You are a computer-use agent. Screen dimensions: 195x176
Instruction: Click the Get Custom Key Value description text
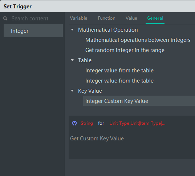click(97, 139)
